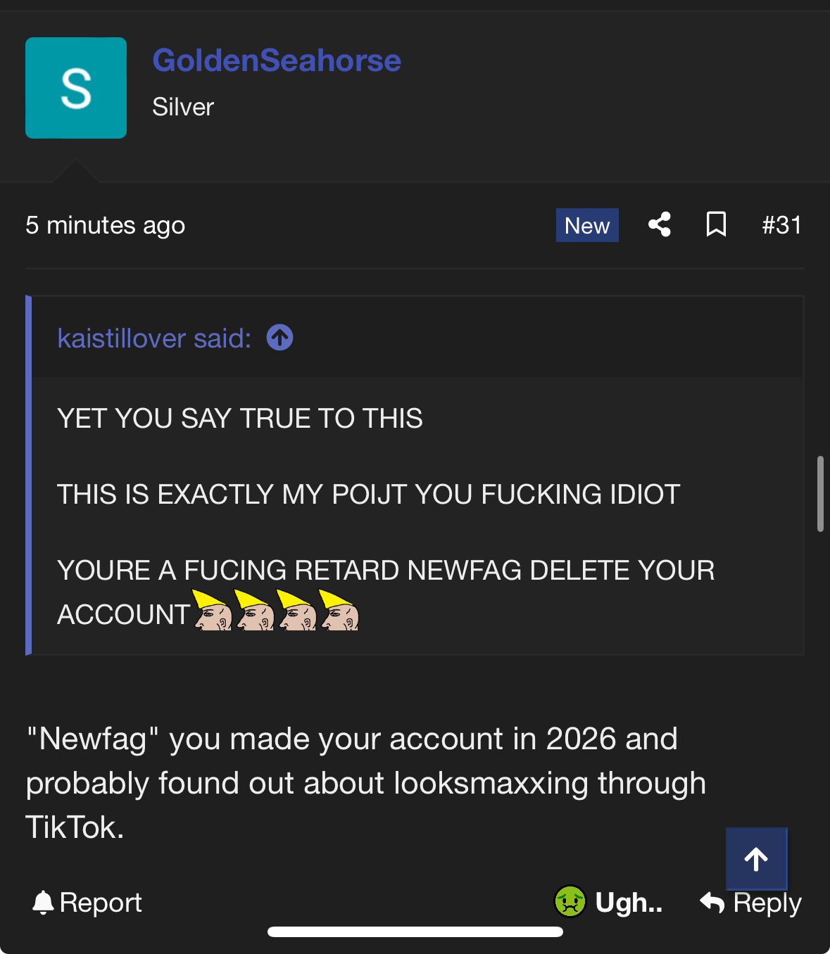Image resolution: width=830 pixels, height=954 pixels.
Task: Click the 5 minutes ago timestamp
Action: 106,225
